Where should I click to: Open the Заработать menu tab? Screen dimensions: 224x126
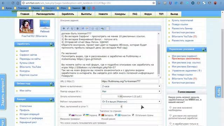[68, 14]
